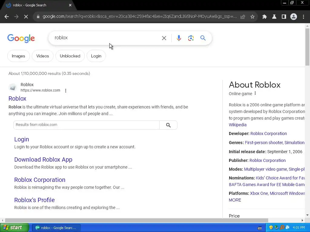The height and width of the screenshot is (232, 310).
Task: Open the Roblox Corporation sitelink
Action: coord(40,180)
